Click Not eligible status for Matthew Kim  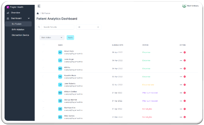pyautogui.click(x=147, y=109)
